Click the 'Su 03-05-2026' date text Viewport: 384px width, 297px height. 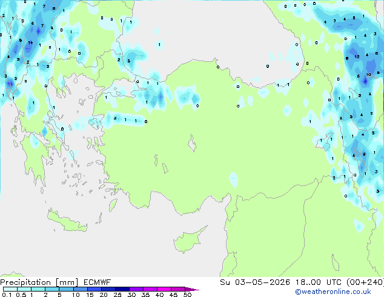pyautogui.click(x=255, y=282)
